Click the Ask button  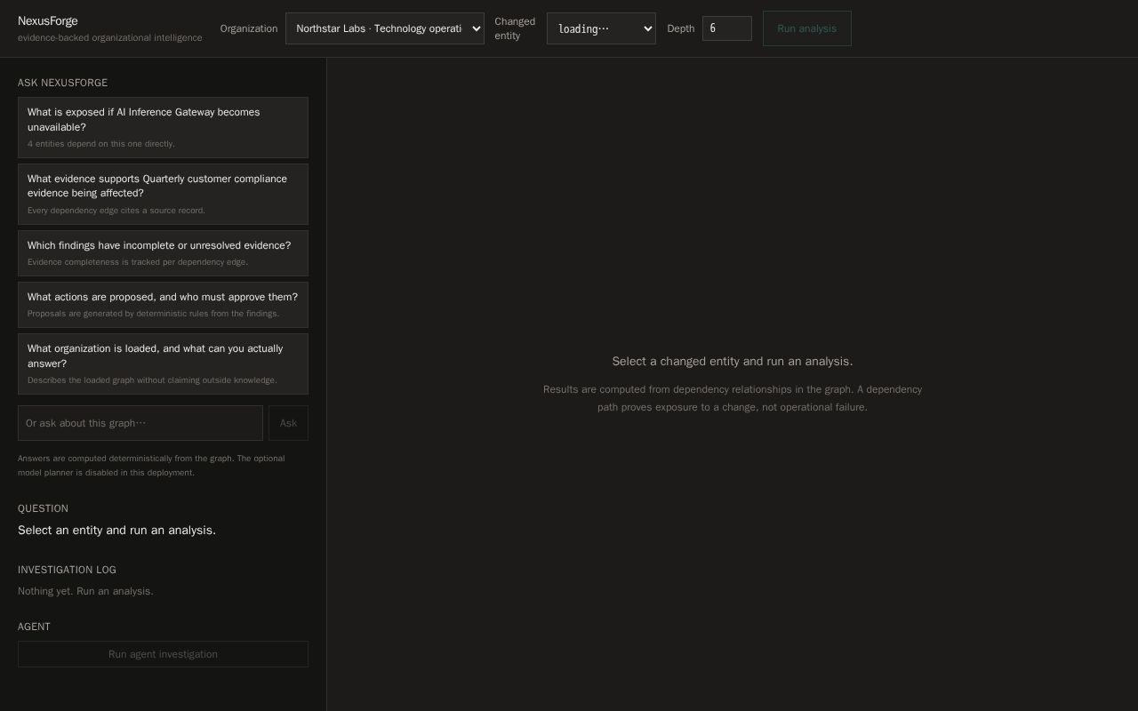(x=288, y=423)
